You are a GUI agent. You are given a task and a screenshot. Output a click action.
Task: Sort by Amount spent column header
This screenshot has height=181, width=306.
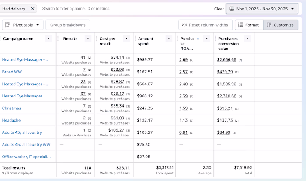coord(146,41)
